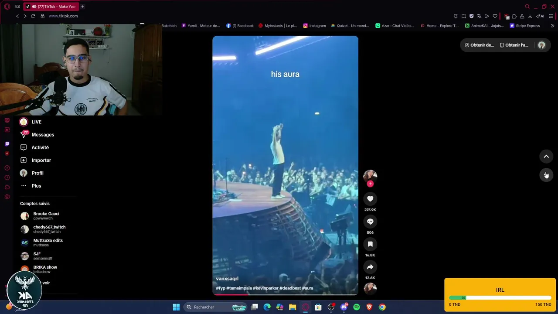The image size is (558, 314).
Task: Open browser search magnifier at top right
Action: 527,7
